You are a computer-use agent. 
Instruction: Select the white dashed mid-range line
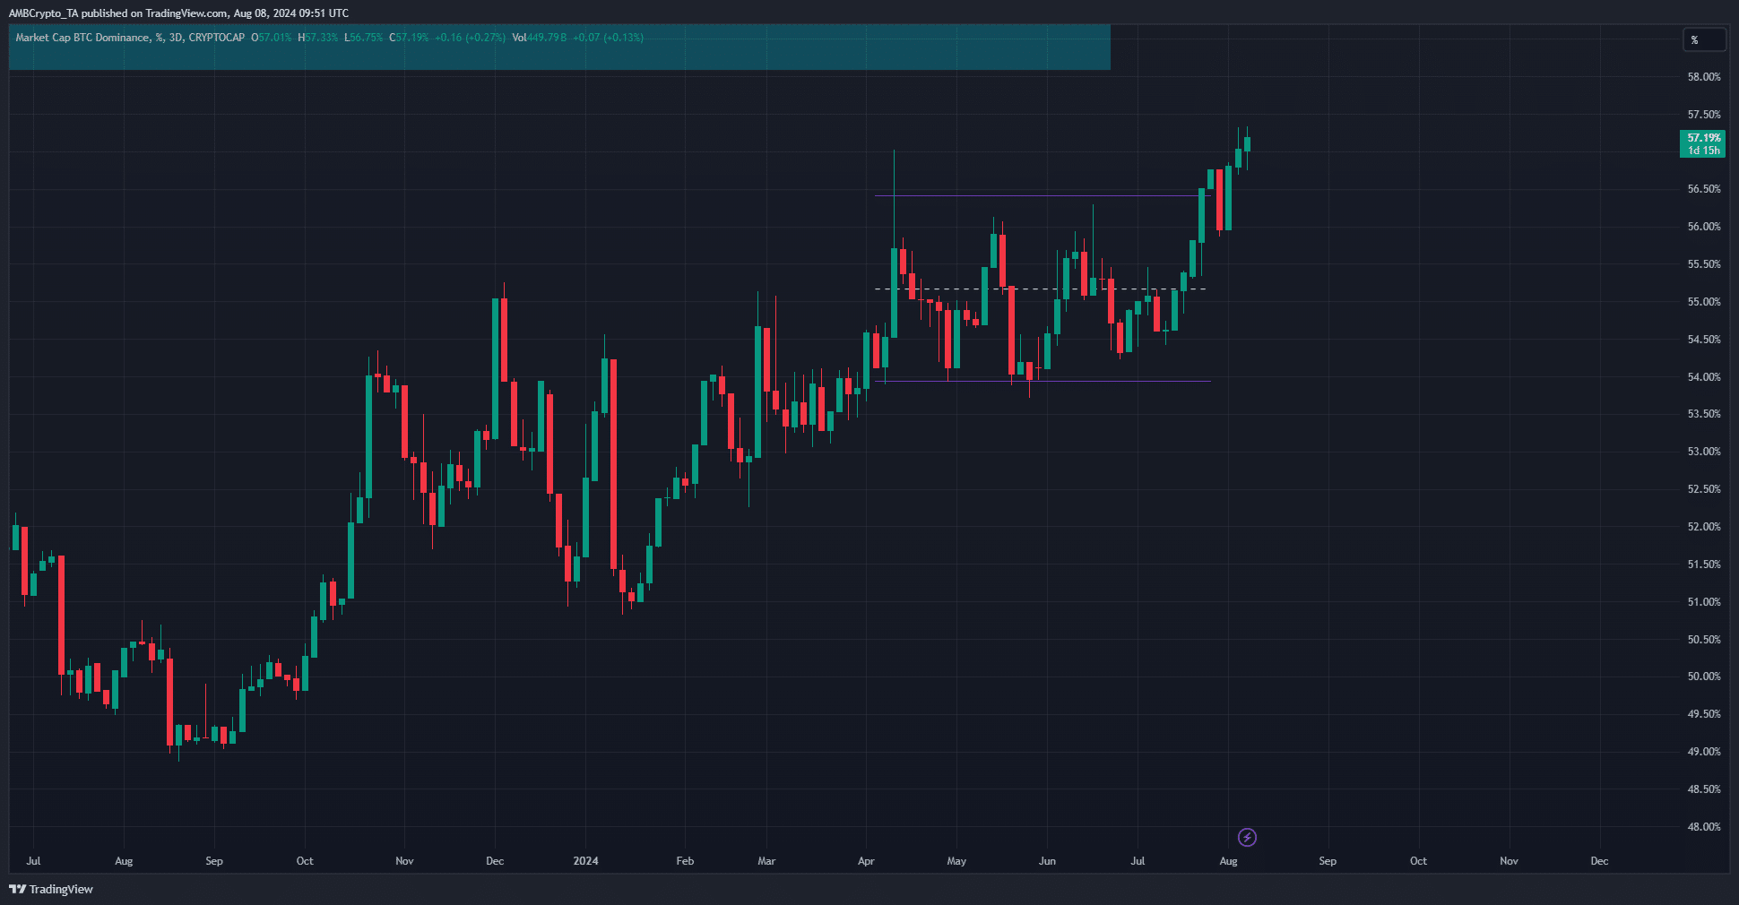[1040, 289]
